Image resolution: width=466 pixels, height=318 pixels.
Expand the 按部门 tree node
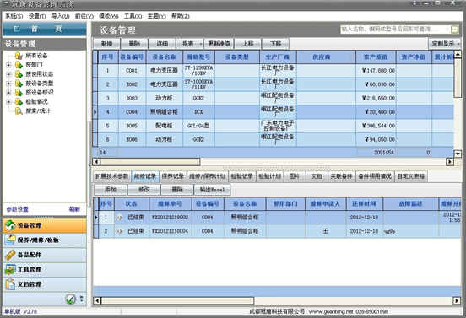point(8,65)
